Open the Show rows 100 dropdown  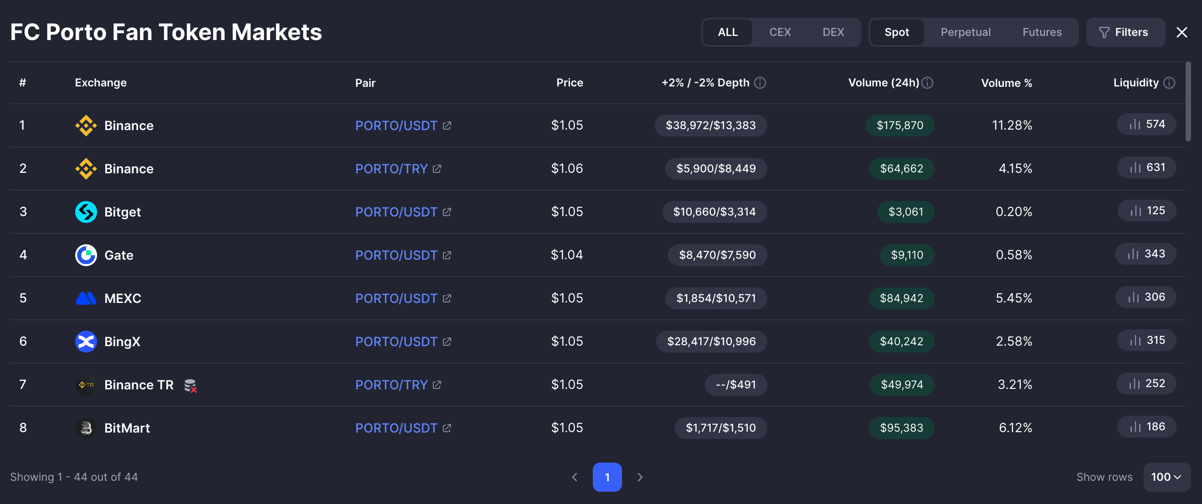click(1166, 477)
